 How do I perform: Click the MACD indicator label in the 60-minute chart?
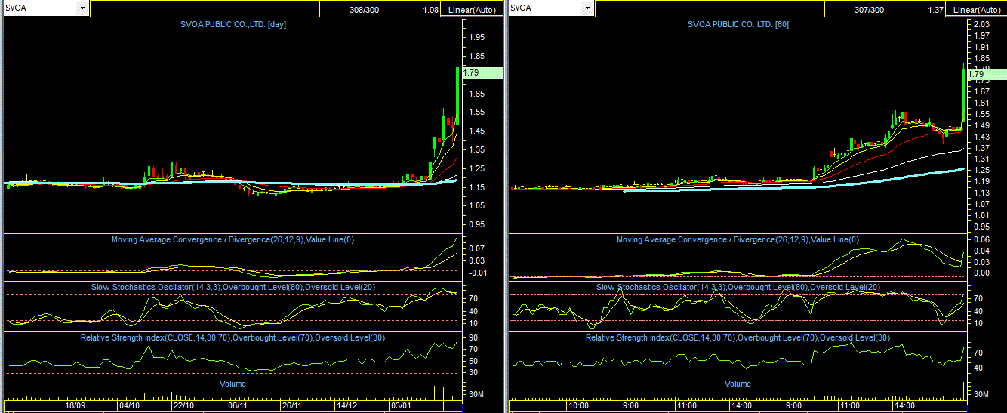click(738, 239)
